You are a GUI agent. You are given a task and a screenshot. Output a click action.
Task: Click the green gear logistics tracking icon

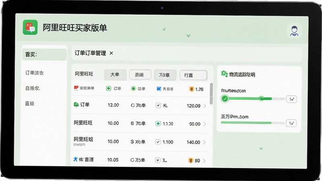pos(224,74)
